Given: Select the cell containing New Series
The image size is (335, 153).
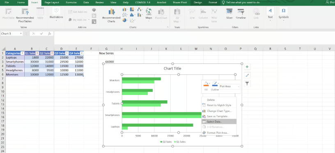Looking at the screenshot, I should (x=106, y=53).
